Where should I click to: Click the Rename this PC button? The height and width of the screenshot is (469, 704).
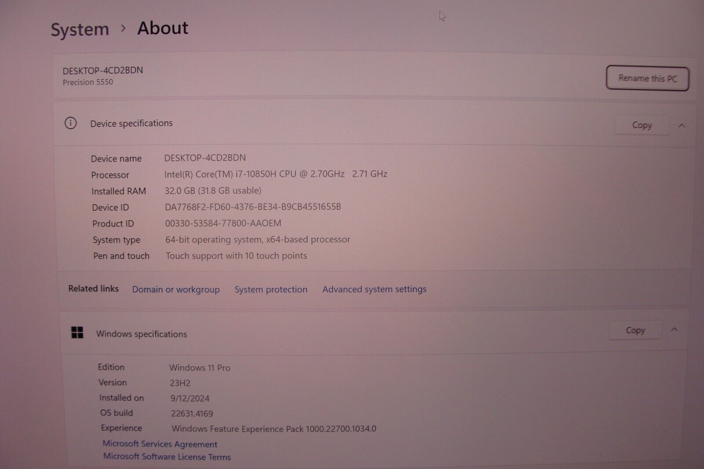click(x=647, y=78)
